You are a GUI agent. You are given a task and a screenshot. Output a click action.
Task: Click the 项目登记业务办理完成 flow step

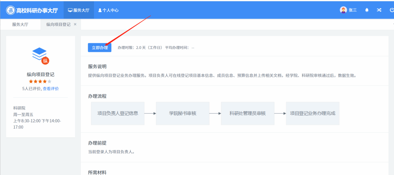point(312,113)
